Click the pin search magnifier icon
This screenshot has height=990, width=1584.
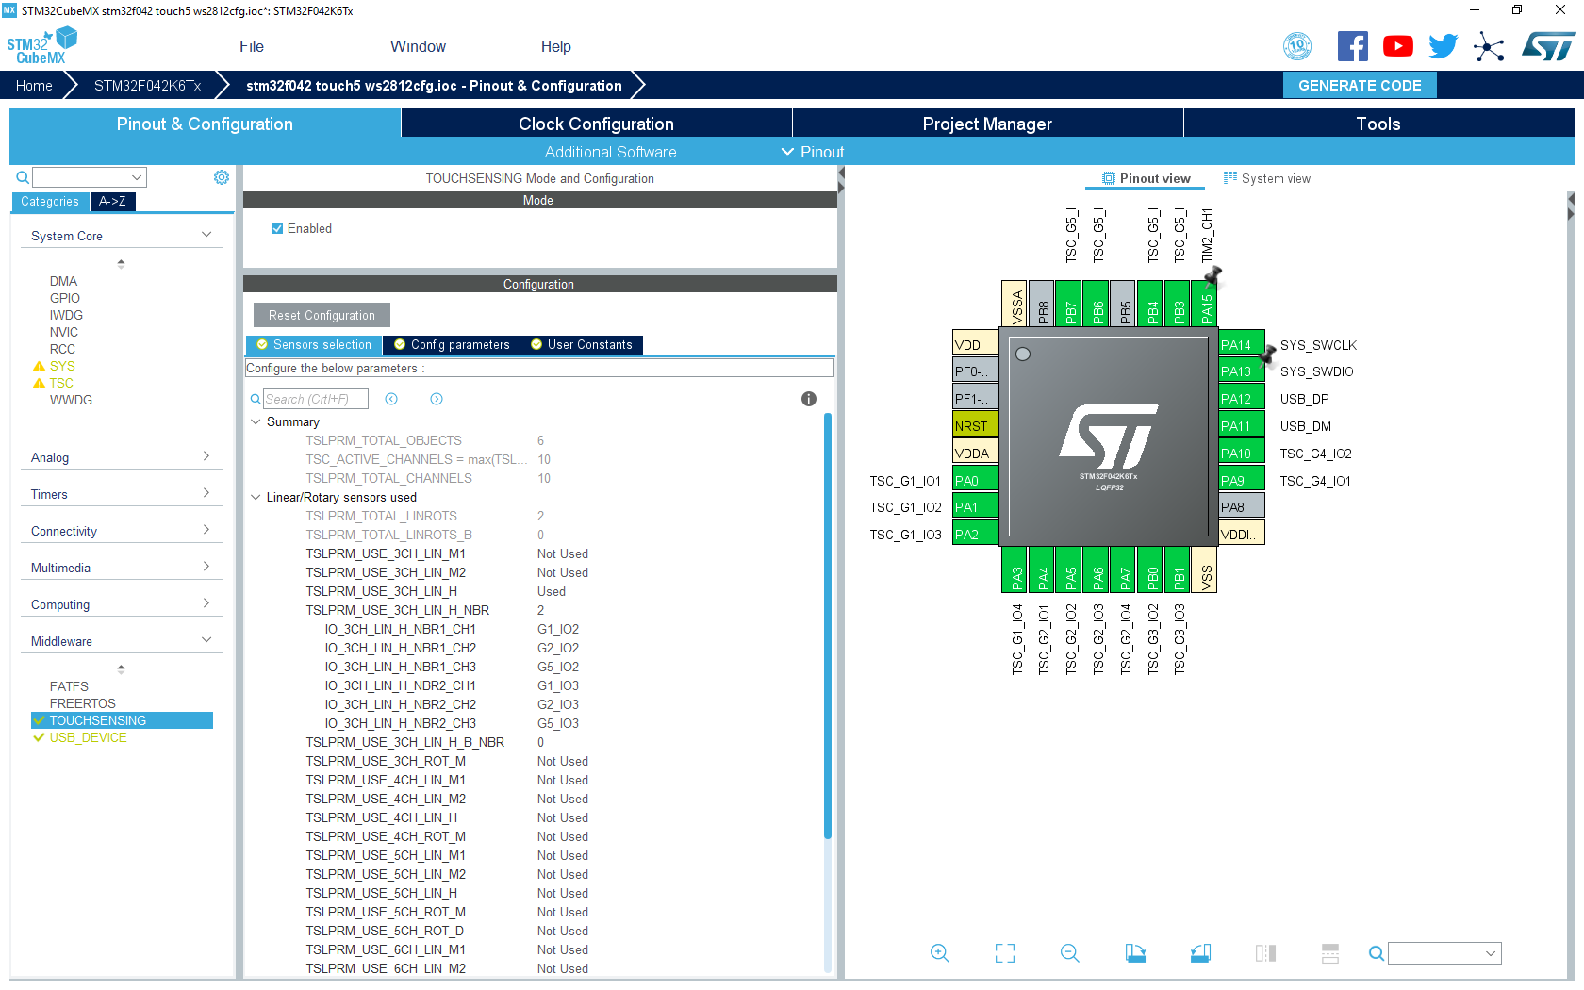[1377, 953]
